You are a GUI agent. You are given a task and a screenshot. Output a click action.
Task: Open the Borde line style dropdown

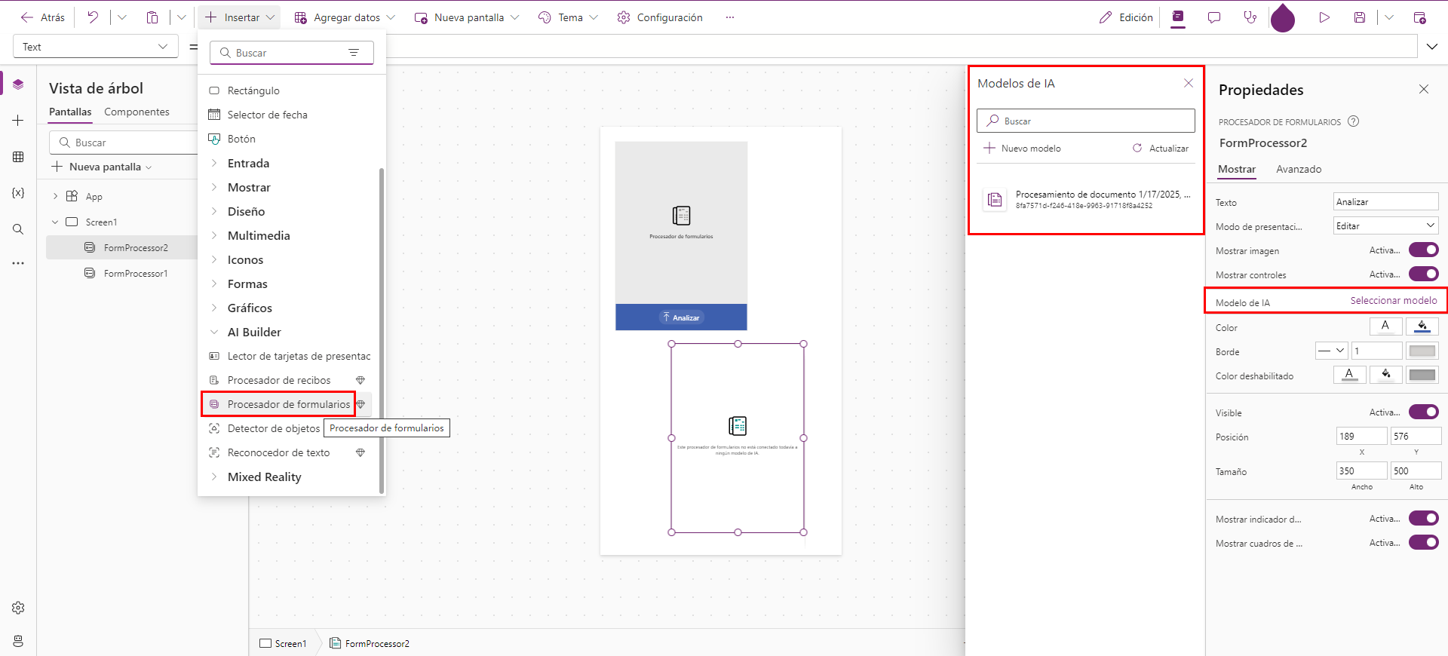1332,351
